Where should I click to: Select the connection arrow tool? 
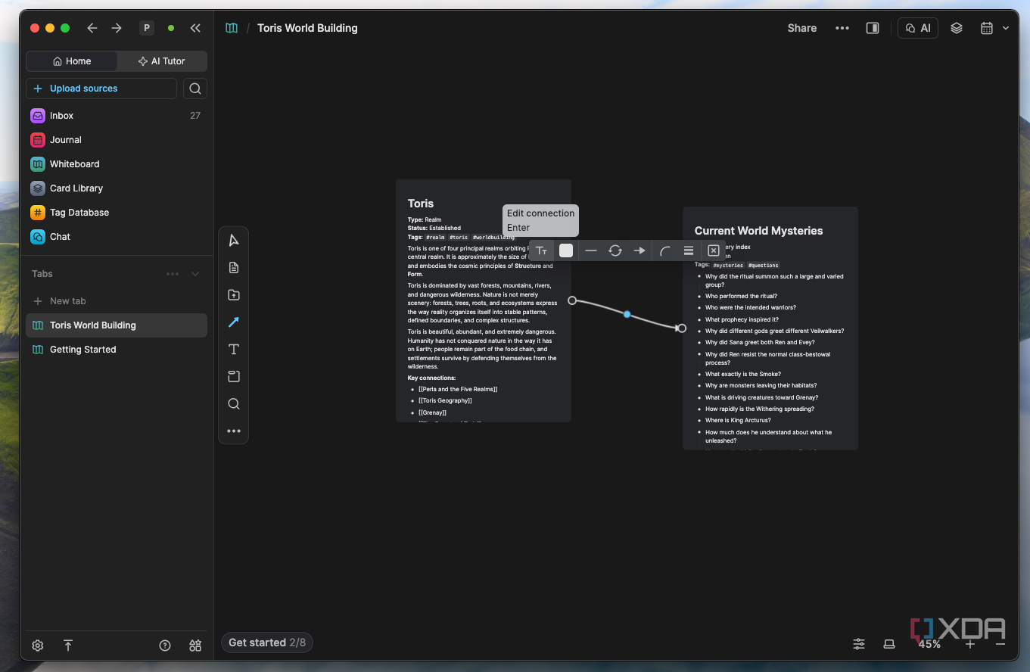234,322
